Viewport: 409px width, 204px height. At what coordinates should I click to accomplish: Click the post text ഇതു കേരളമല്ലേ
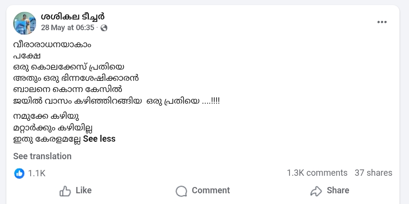(47, 139)
